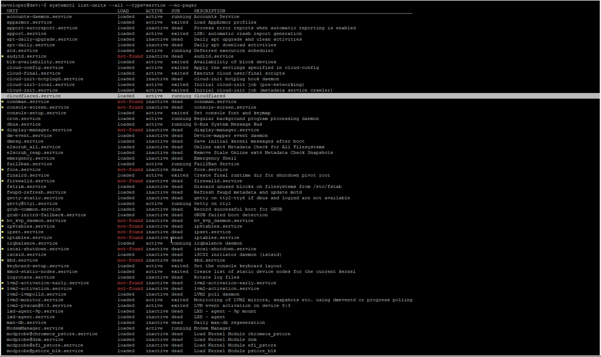Click the ACTIVE column header
Screen dimensions: 601x357
[154, 11]
